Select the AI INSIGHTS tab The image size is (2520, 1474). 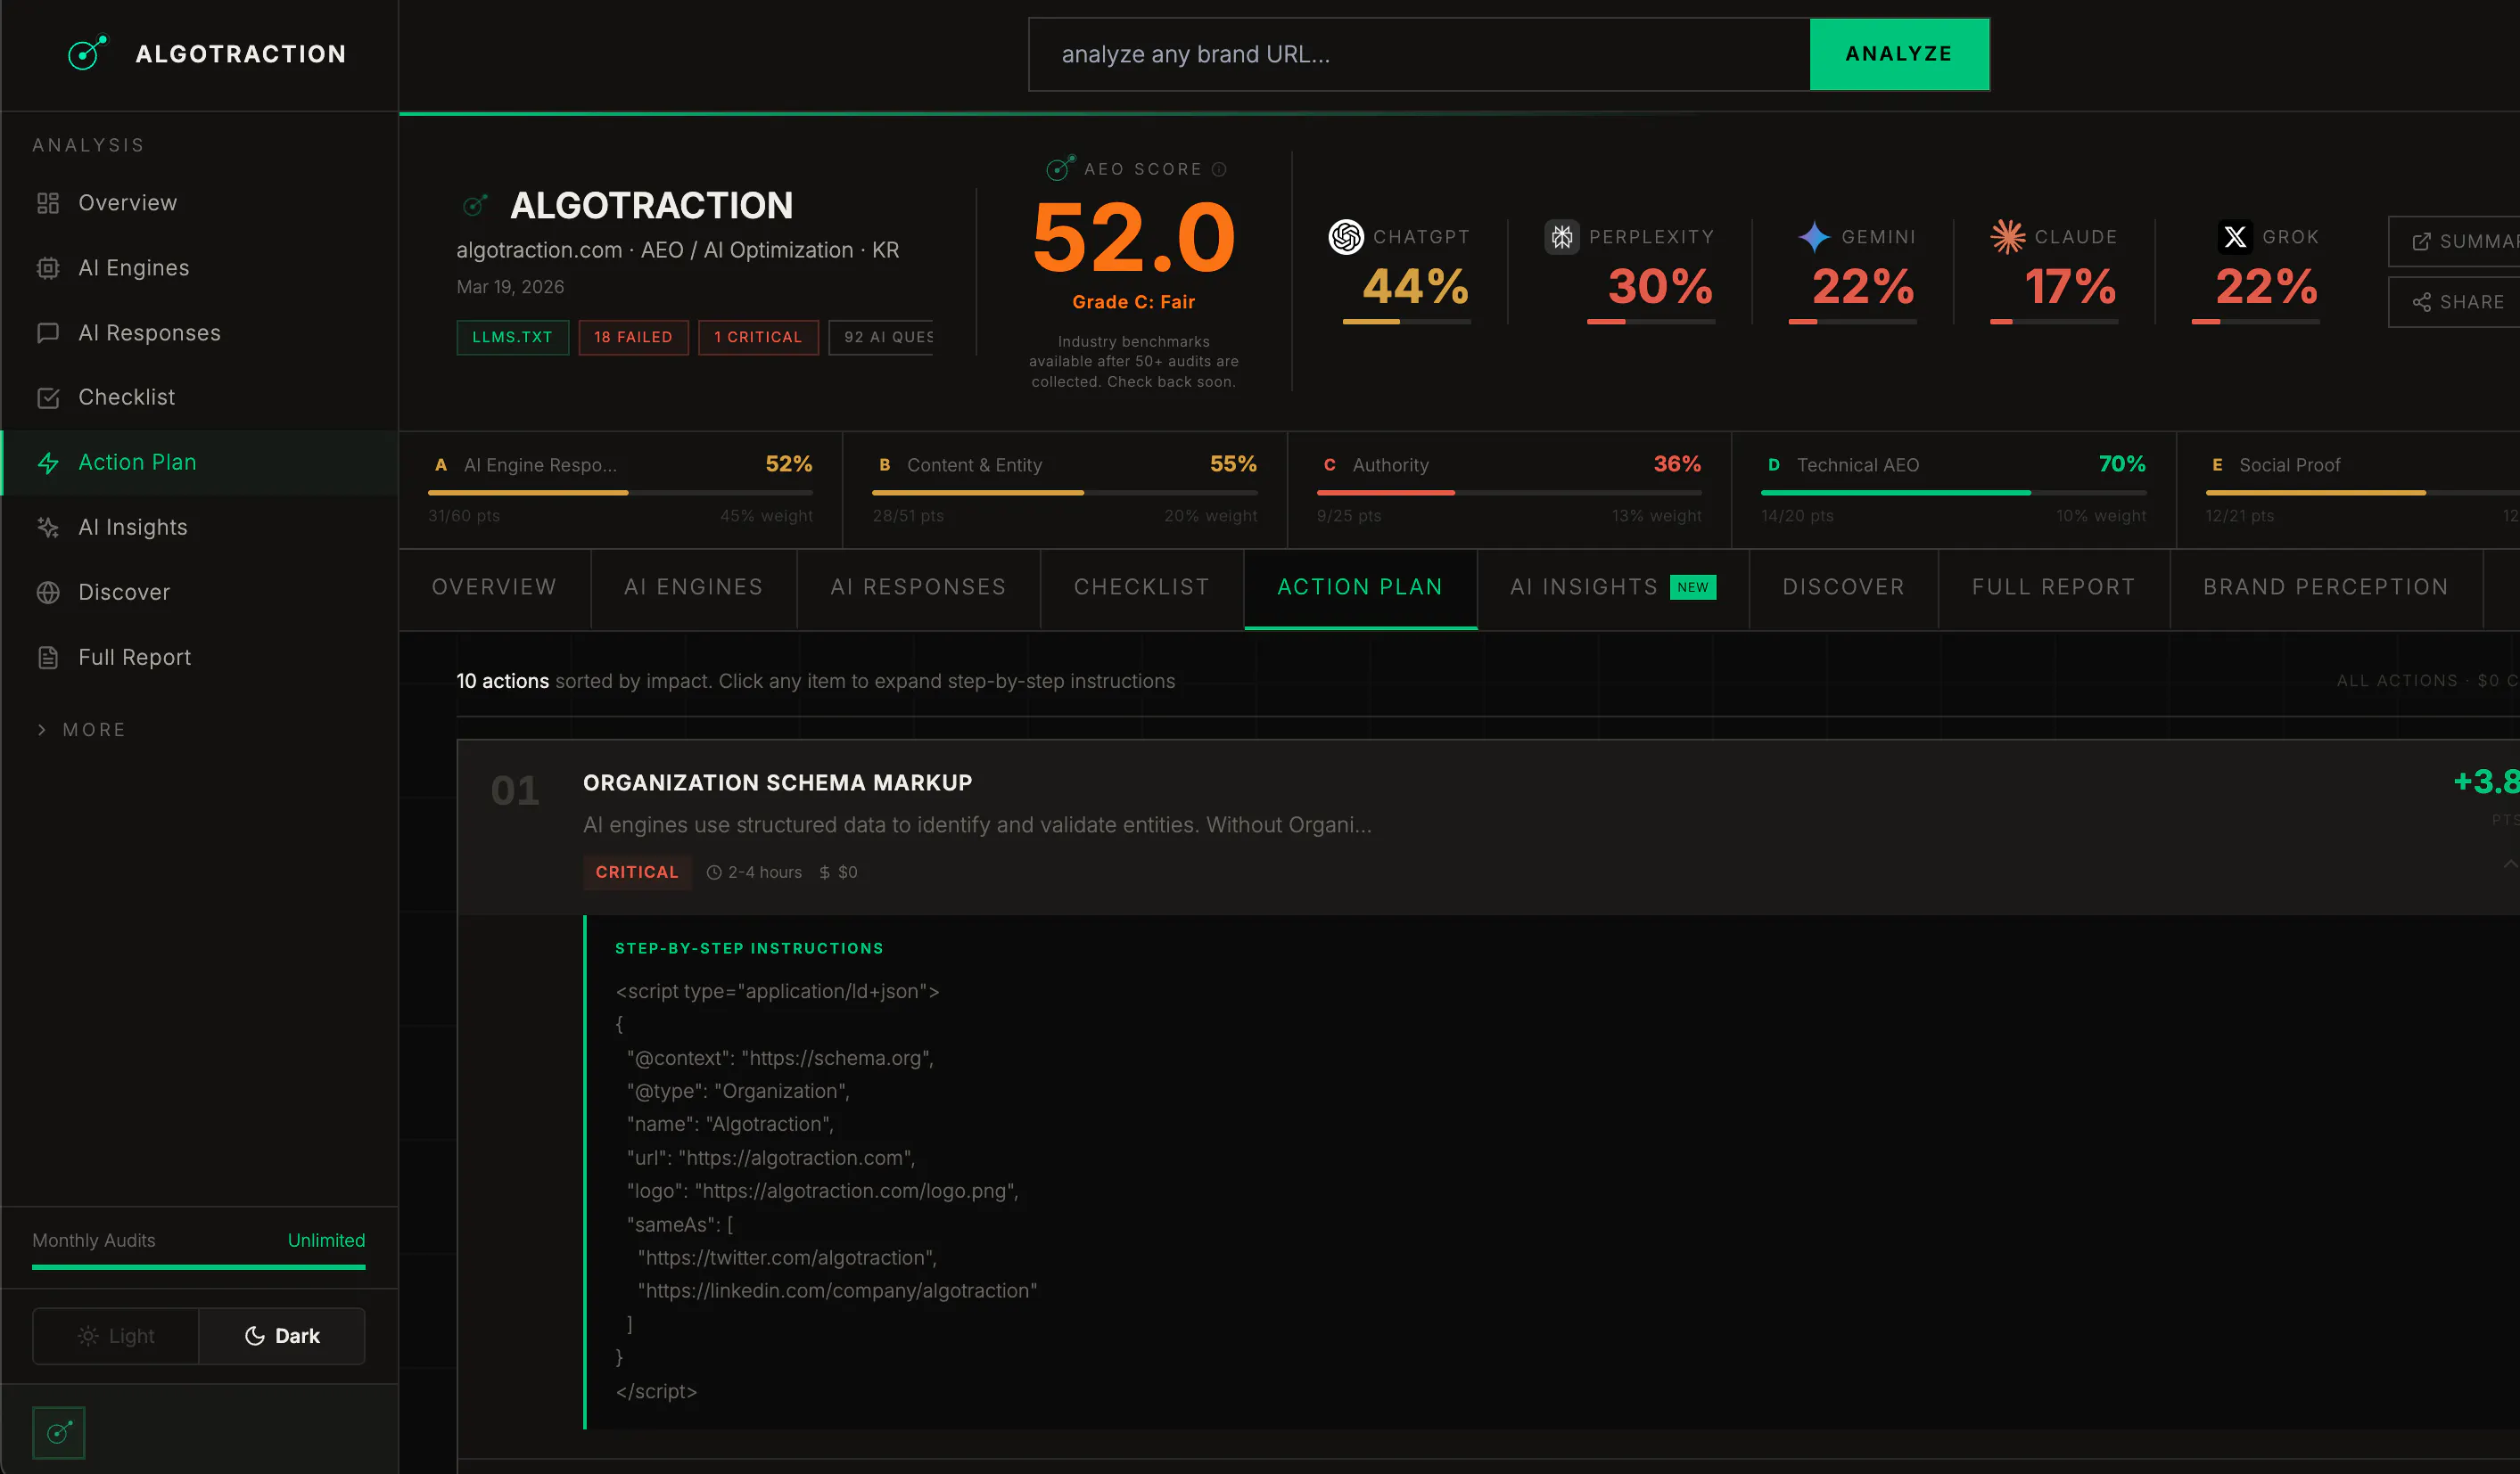coord(1613,587)
